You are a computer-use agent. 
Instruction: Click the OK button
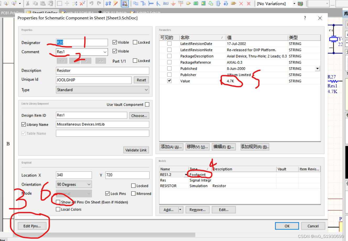[x=287, y=226]
